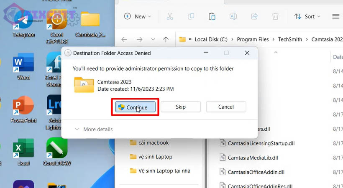Select the Excel desktop icon
Viewport: 343px width, 188px height.
pos(23,151)
